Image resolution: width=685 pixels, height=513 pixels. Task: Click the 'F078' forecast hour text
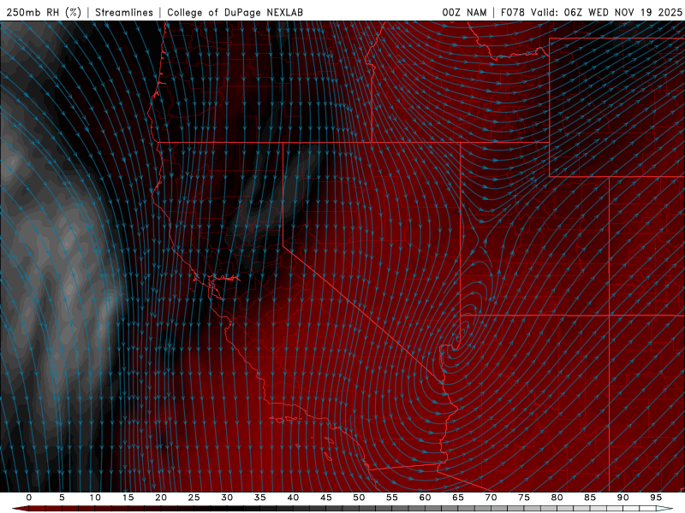(x=513, y=12)
